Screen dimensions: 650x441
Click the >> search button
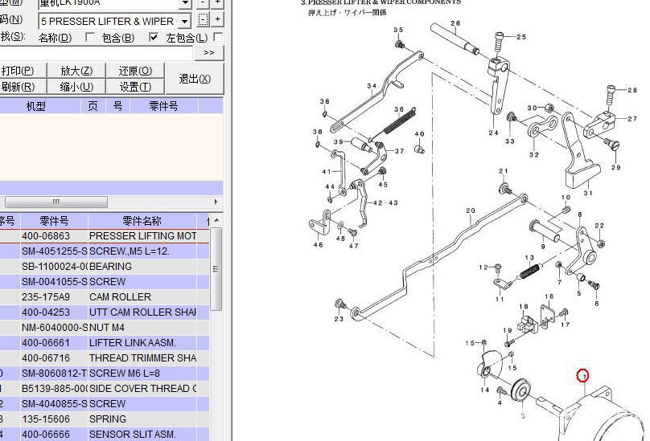209,52
